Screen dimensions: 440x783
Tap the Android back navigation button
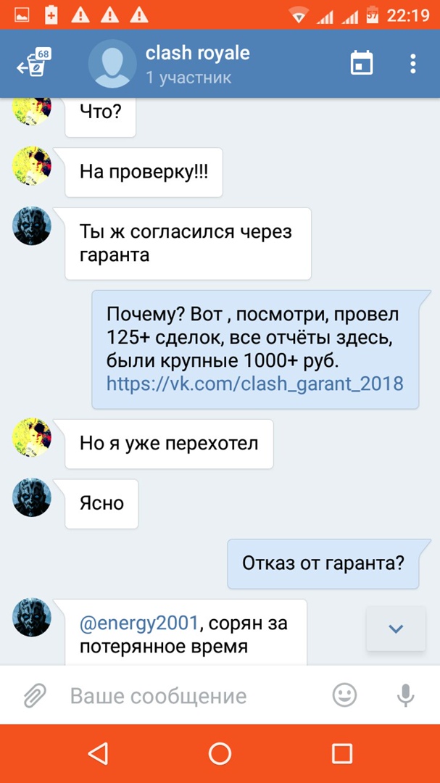(x=98, y=753)
